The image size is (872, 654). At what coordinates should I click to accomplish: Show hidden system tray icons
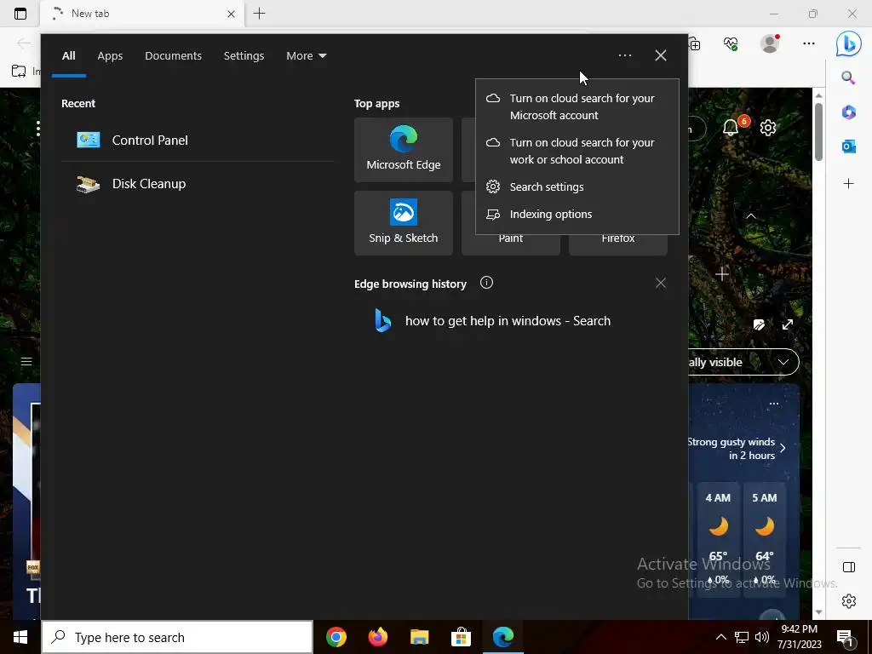720,637
